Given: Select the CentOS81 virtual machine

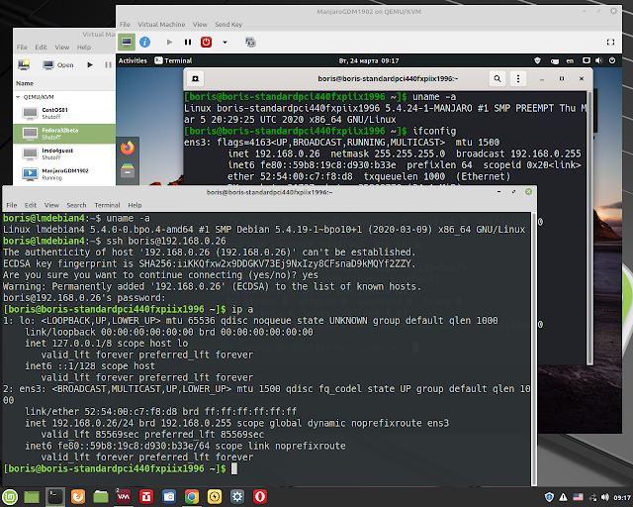Looking at the screenshot, I should click(x=64, y=113).
